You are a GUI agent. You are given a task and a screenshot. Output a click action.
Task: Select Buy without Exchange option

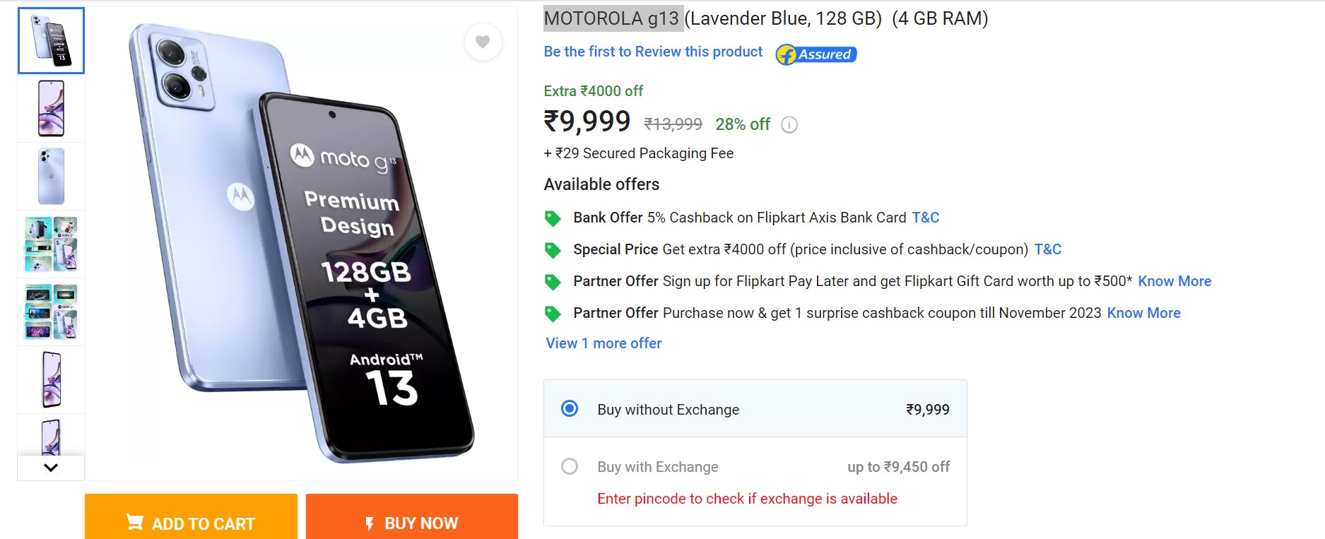(x=570, y=409)
